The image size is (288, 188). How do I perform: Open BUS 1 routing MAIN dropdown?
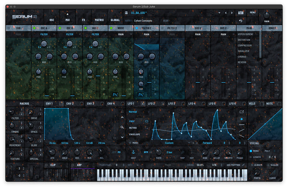coord(198,34)
